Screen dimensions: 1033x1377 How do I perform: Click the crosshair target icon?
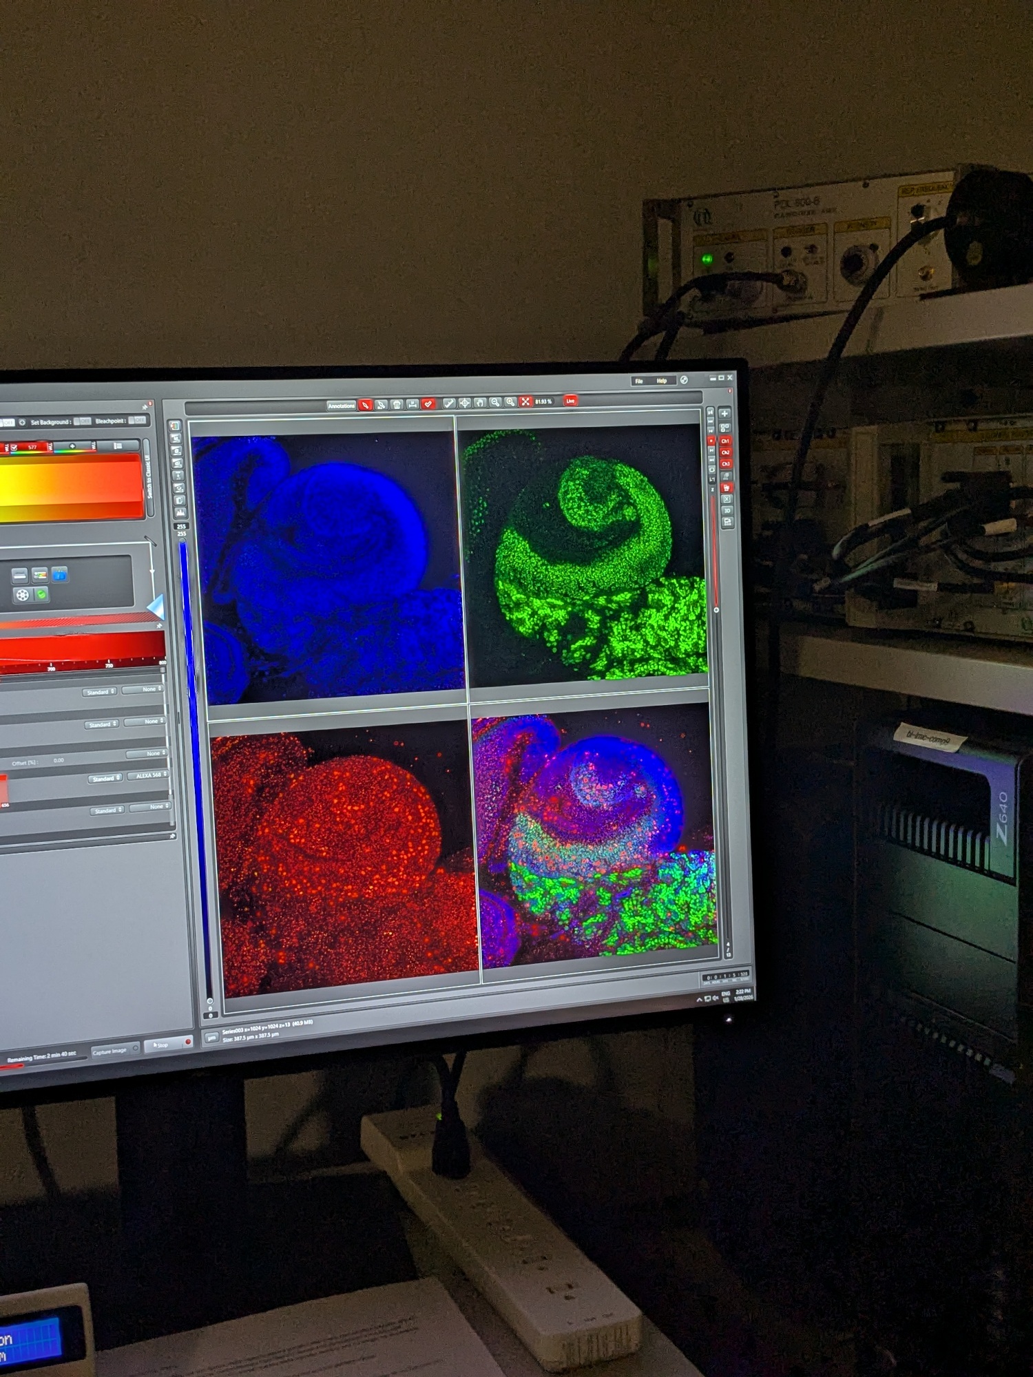465,403
